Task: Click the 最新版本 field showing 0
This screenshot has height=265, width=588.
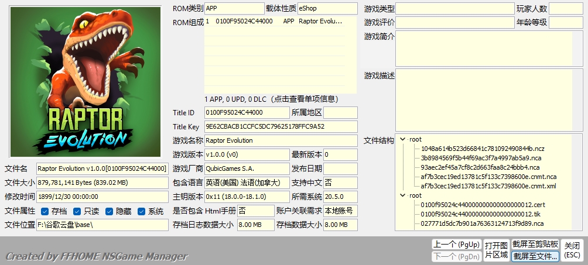Action: [340, 154]
